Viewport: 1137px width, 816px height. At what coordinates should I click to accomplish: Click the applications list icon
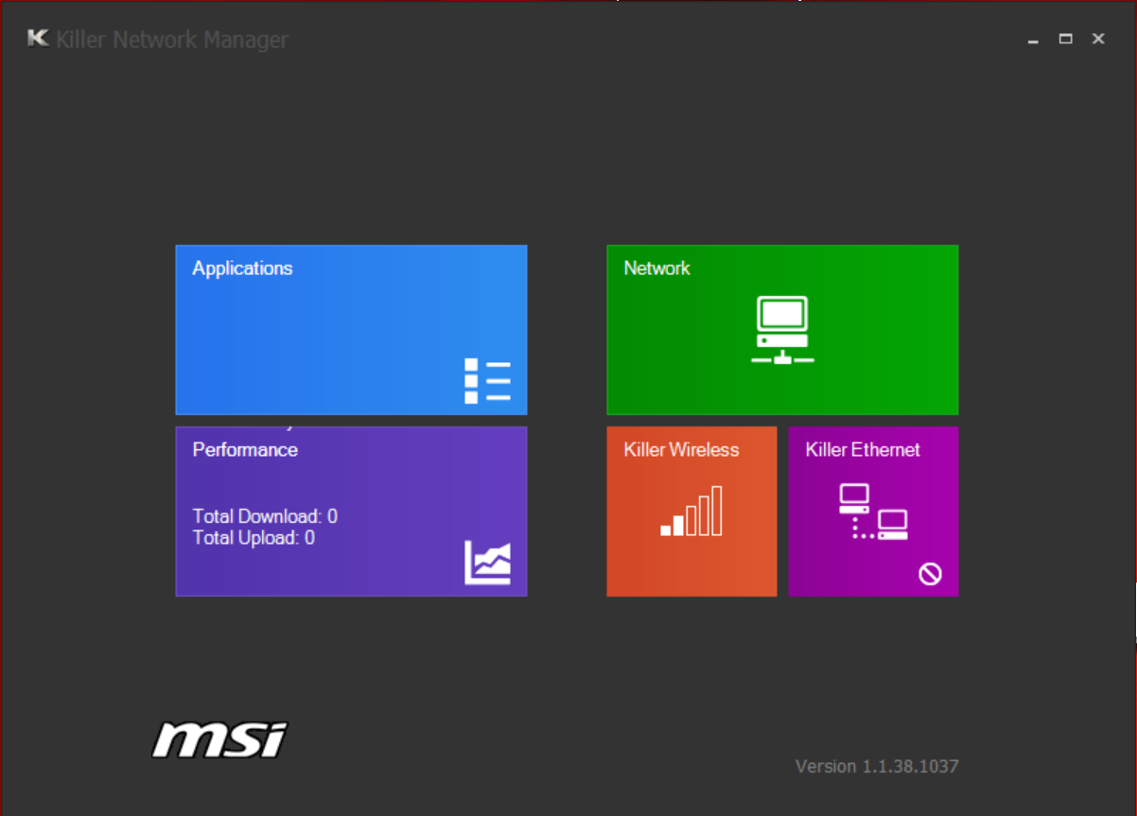click(x=487, y=381)
